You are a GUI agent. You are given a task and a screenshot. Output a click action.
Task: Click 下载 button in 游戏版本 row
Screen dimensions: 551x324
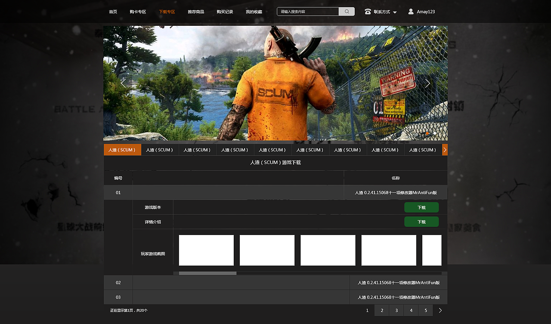pos(421,207)
